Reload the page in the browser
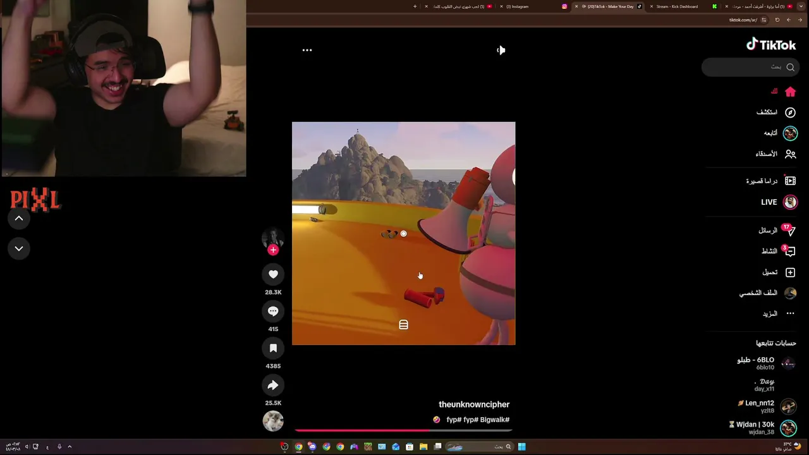Viewport: 809px width, 455px height. [777, 20]
